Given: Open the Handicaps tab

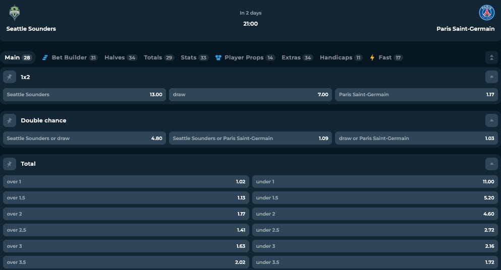Looking at the screenshot, I should (x=341, y=57).
